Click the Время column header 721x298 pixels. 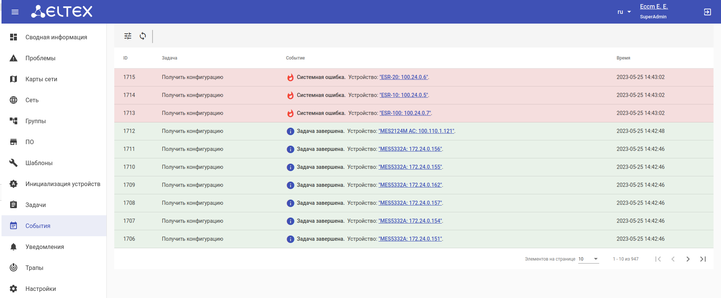(623, 58)
